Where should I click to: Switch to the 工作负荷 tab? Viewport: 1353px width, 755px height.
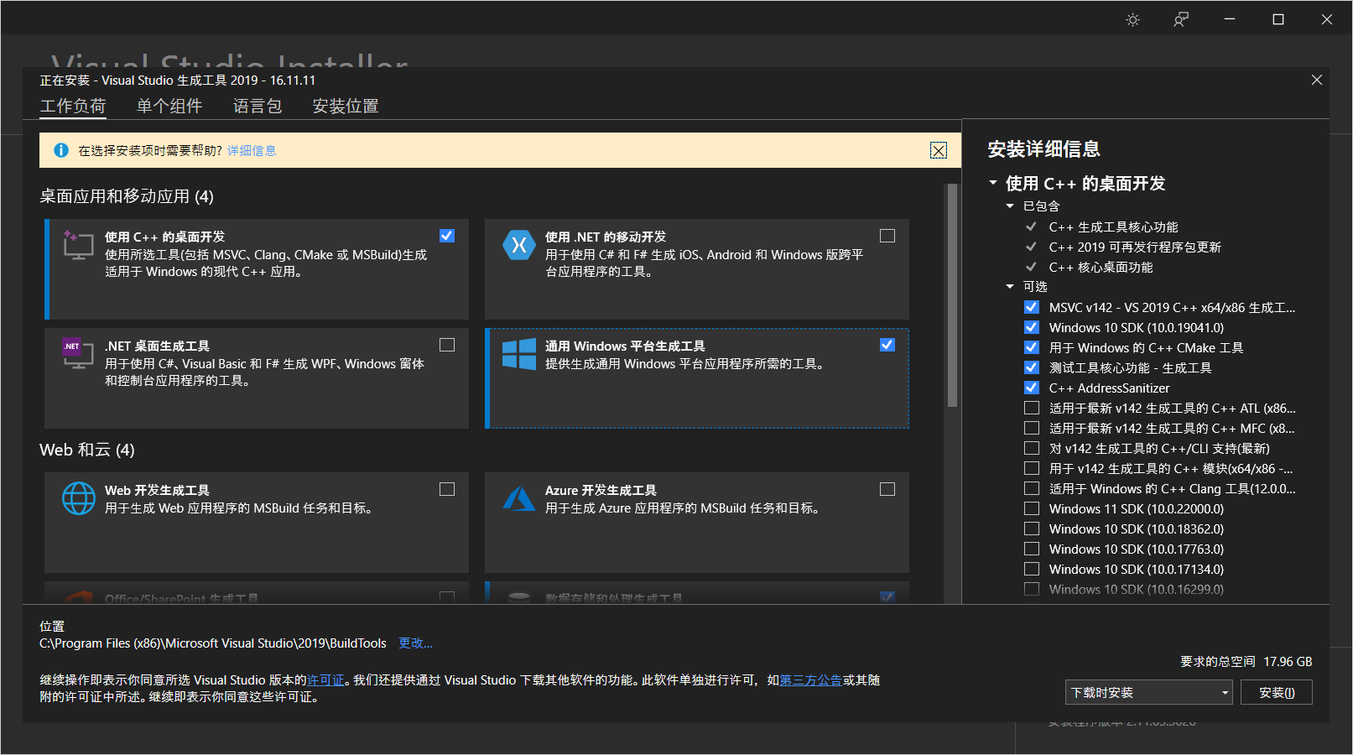tap(73, 106)
